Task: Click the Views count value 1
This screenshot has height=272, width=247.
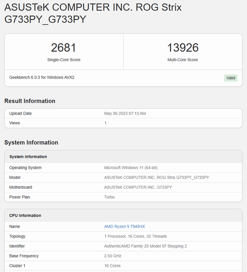Action: coord(105,123)
